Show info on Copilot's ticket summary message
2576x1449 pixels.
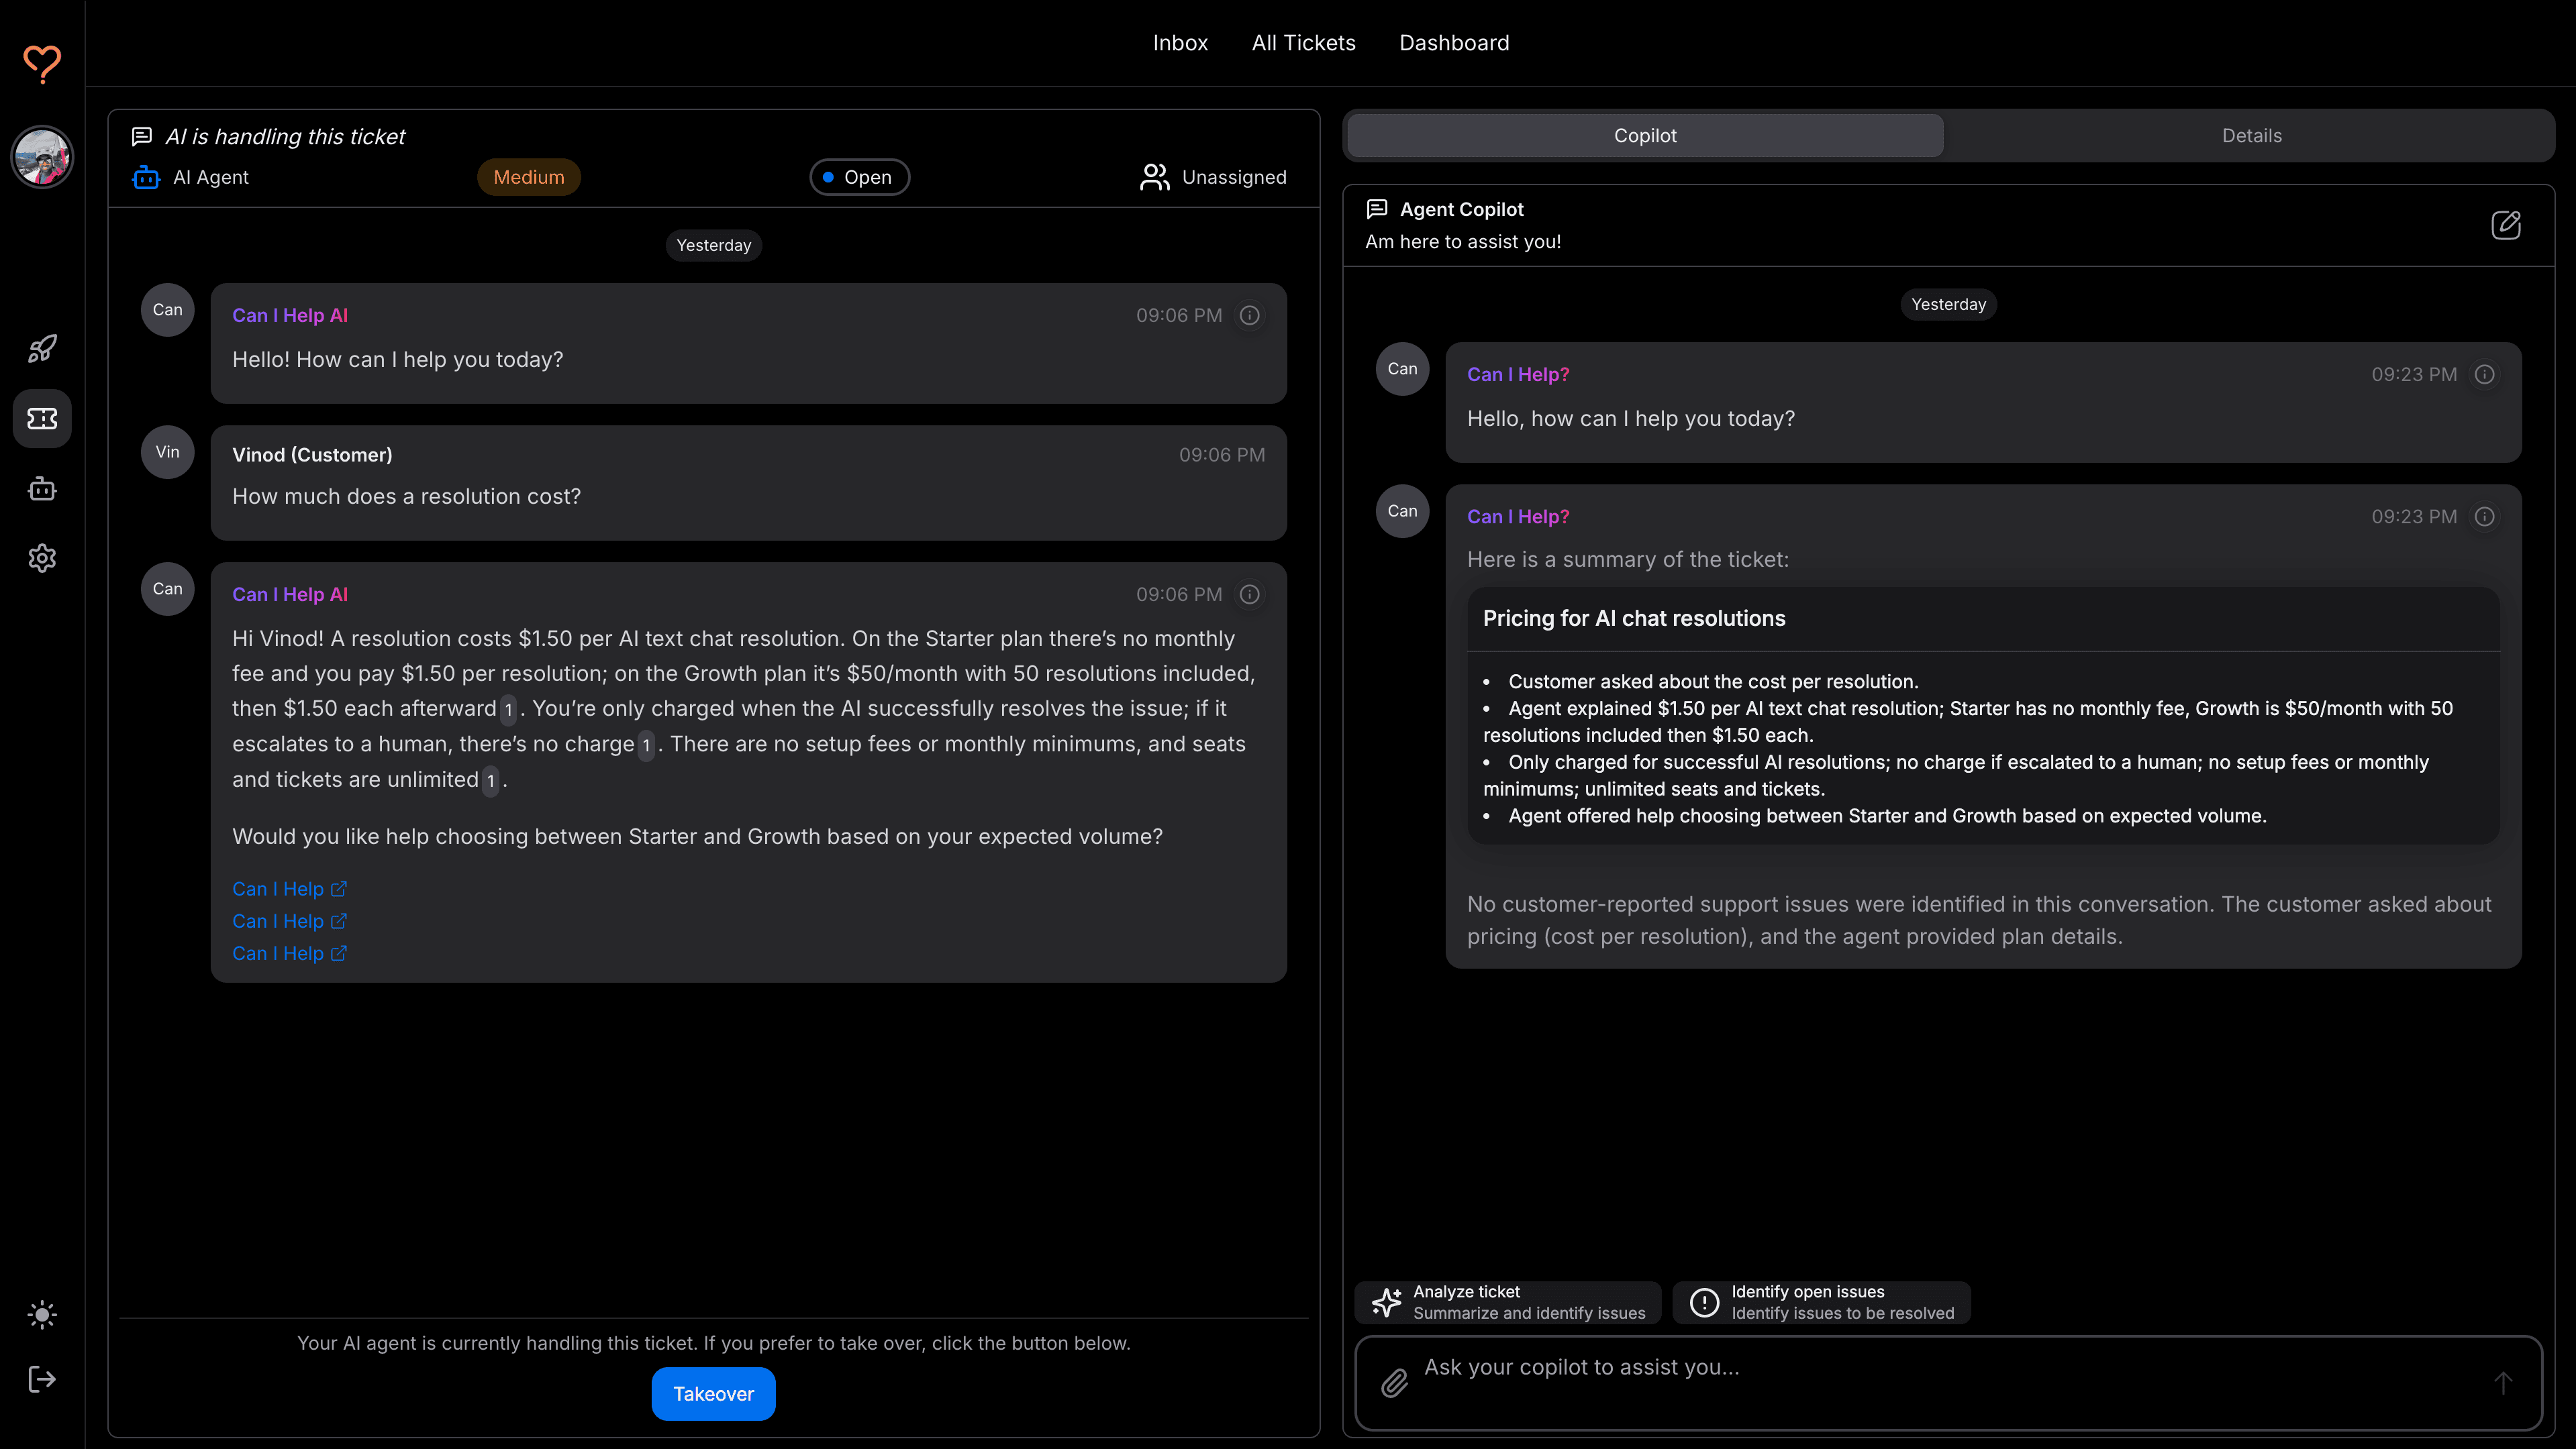tap(2486, 517)
